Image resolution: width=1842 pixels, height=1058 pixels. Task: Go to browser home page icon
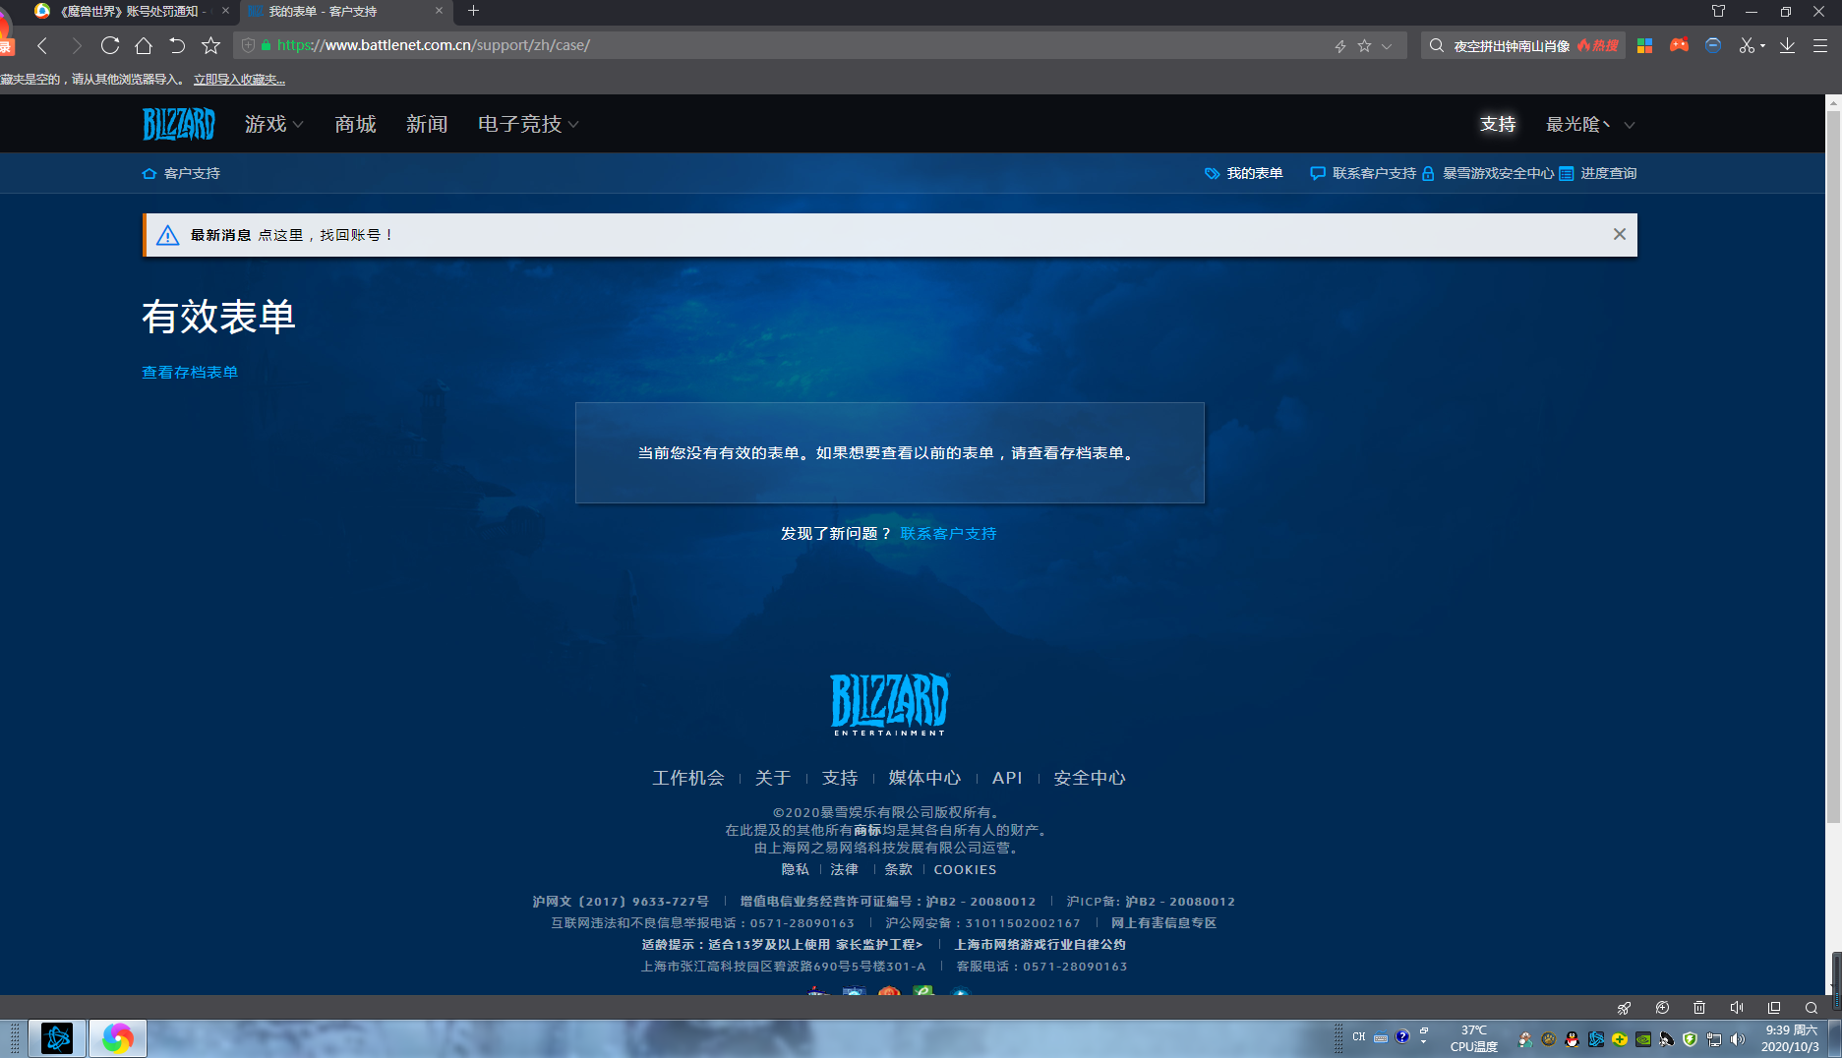point(144,45)
